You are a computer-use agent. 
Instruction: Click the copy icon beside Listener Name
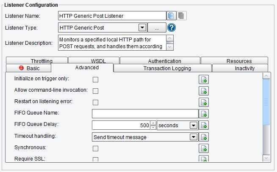click(x=172, y=16)
